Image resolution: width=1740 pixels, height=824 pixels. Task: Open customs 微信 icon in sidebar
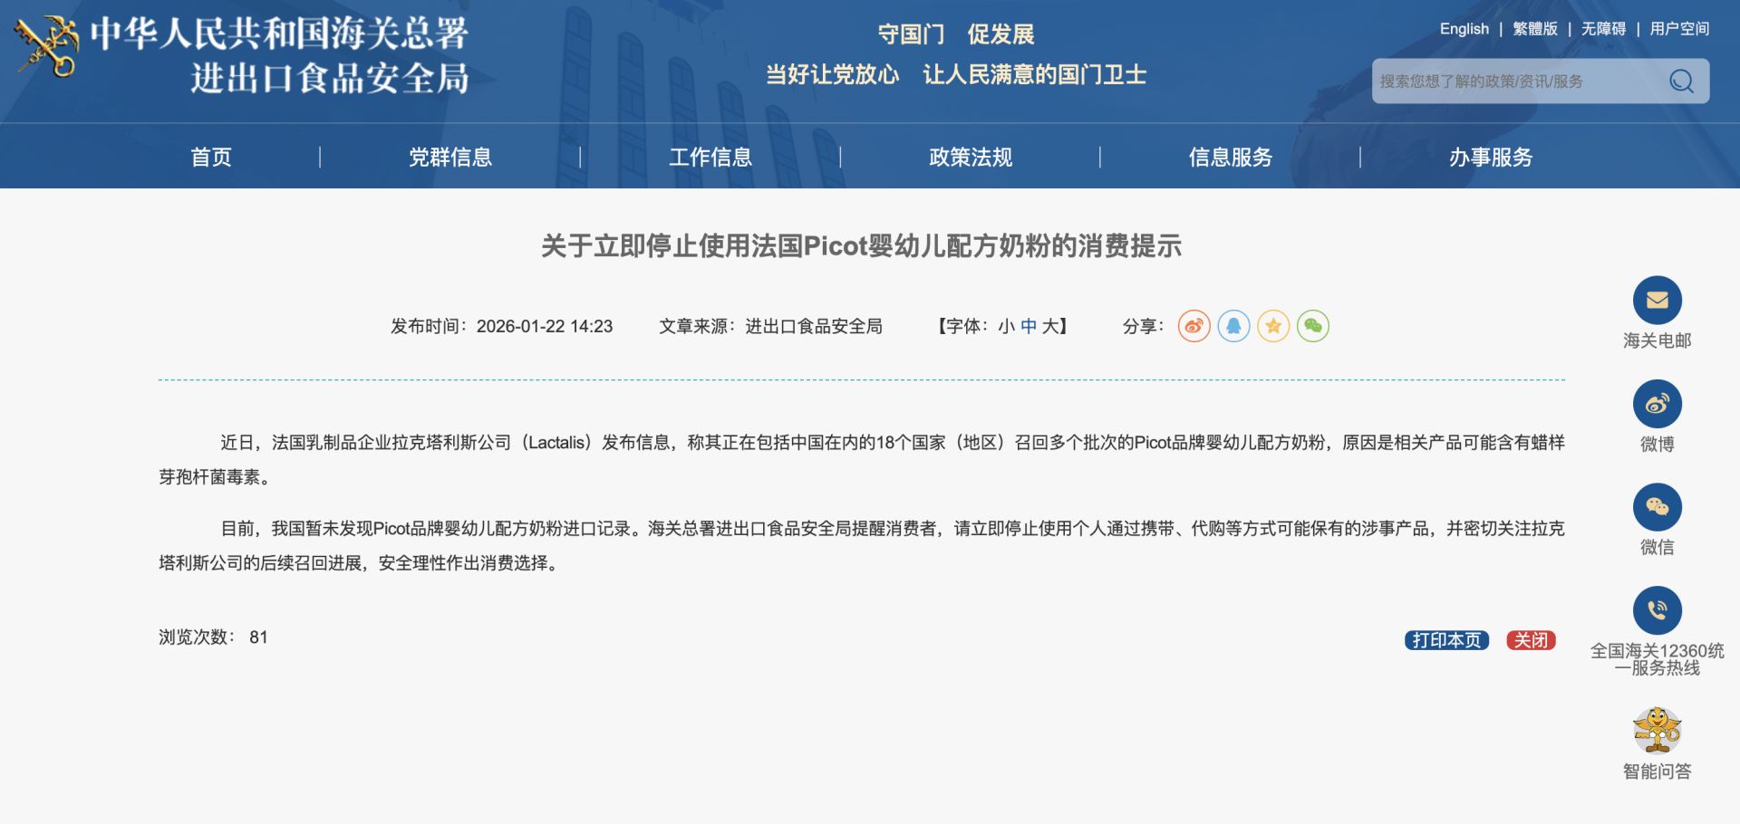pyautogui.click(x=1657, y=507)
